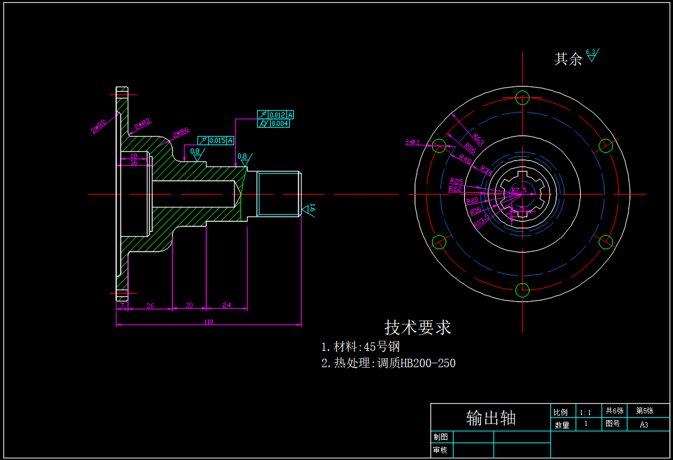This screenshot has height=460, width=673.
Task: Click the 输出轴 title block name
Action: click(491, 418)
